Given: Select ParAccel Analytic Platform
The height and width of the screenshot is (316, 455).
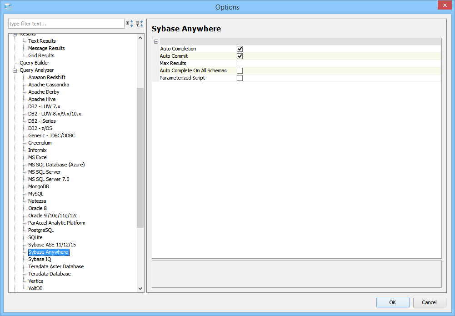Looking at the screenshot, I should click(56, 222).
